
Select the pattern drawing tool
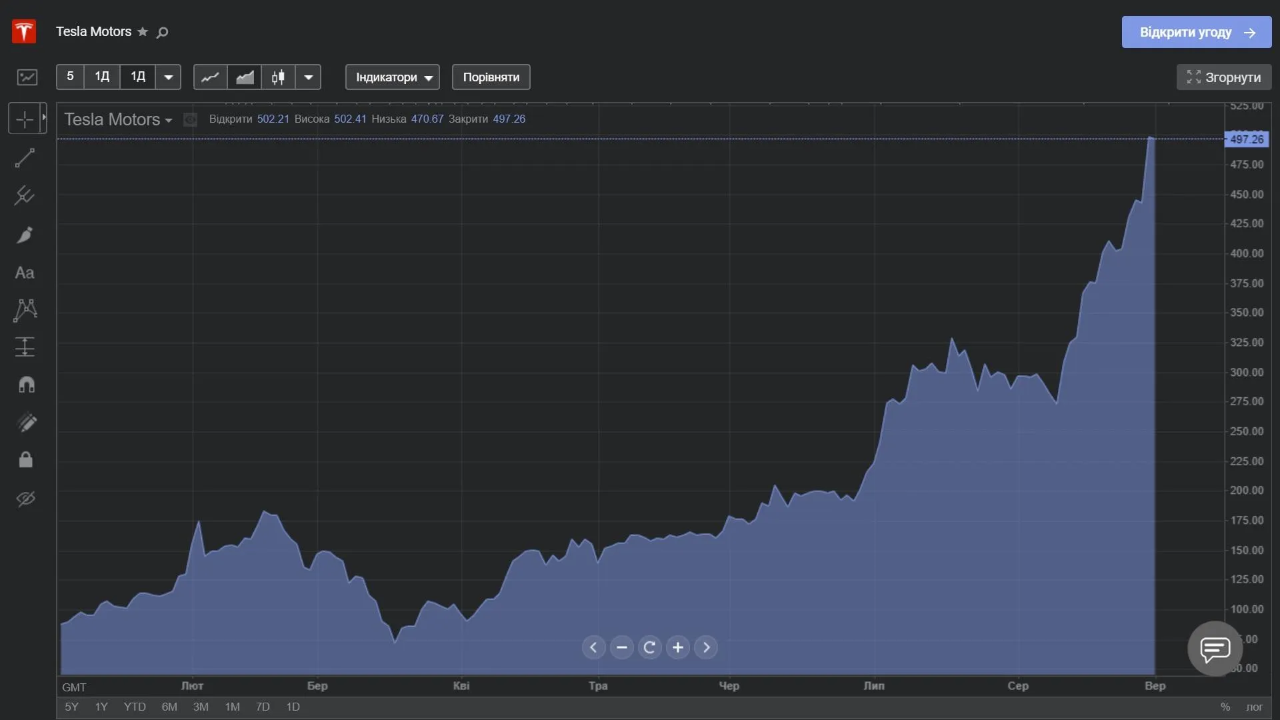25,310
